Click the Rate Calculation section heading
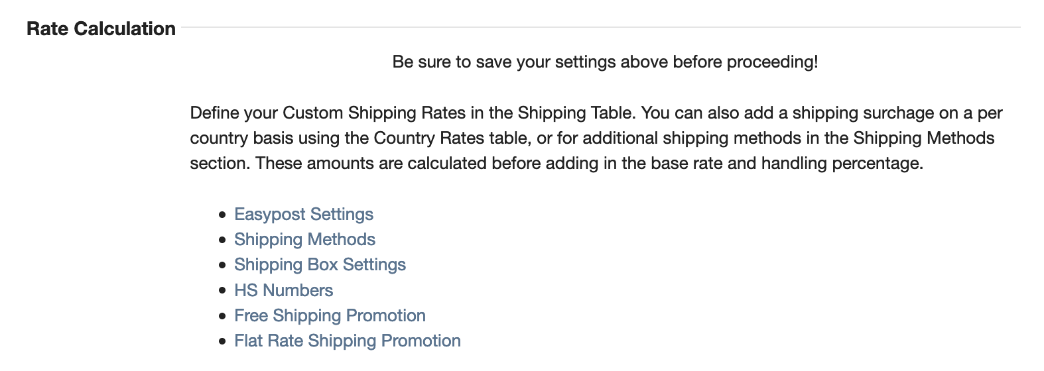The height and width of the screenshot is (371, 1044). click(101, 28)
